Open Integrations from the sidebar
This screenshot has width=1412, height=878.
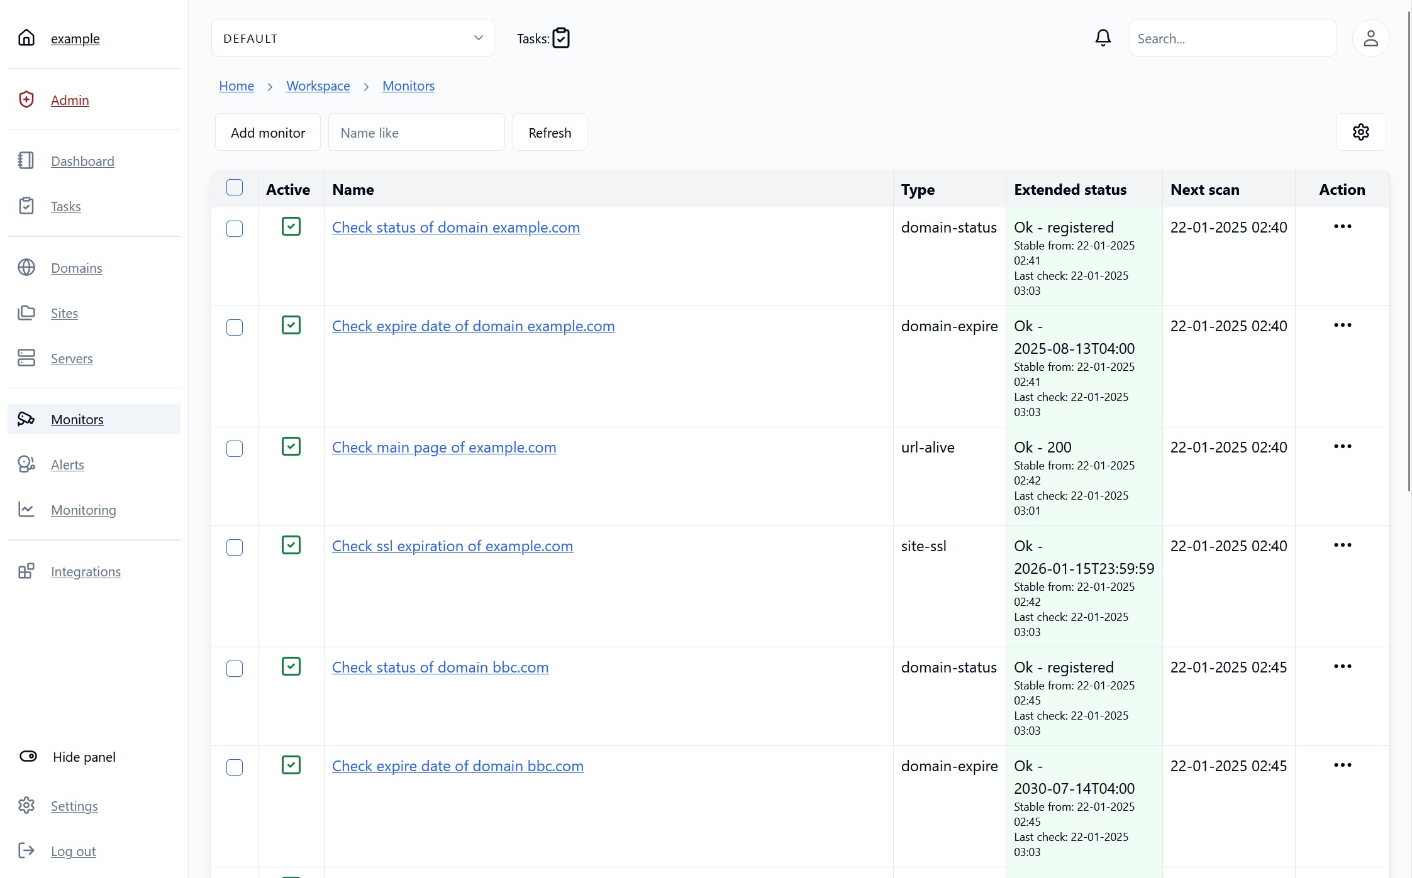tap(86, 571)
